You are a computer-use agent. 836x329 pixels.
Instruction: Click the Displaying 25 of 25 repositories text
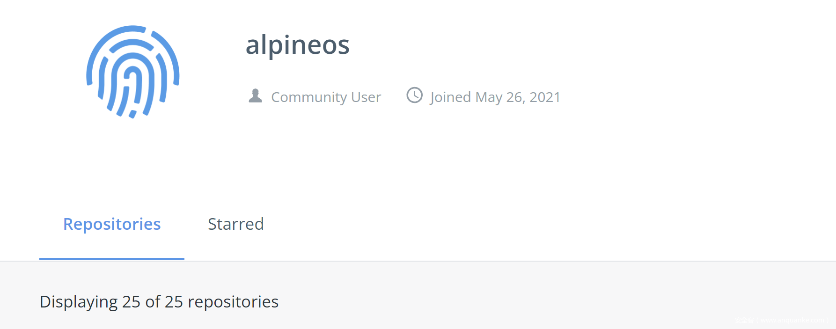(x=159, y=302)
